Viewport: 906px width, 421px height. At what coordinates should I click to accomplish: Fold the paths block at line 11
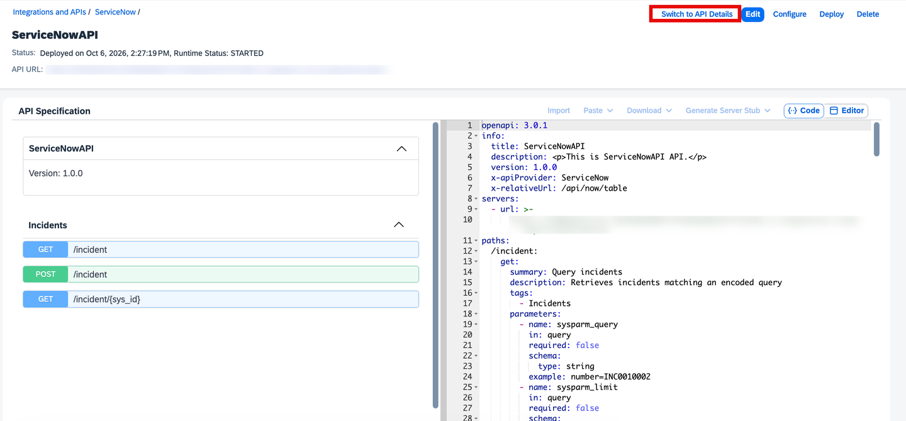pos(477,240)
